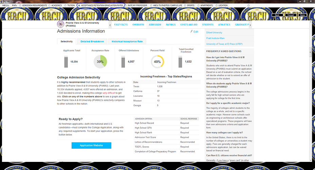
Task: Open the 40% Percent Yield donut chart
Action: coord(157,62)
